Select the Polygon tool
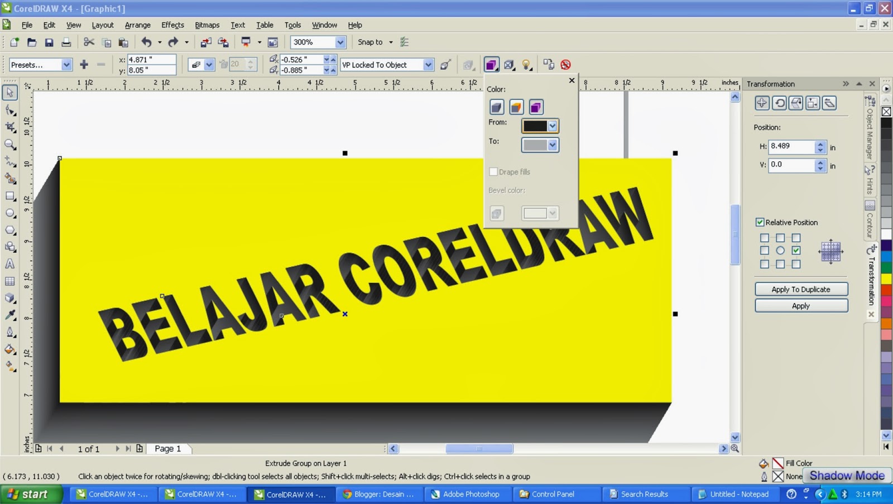893x504 pixels. point(10,230)
